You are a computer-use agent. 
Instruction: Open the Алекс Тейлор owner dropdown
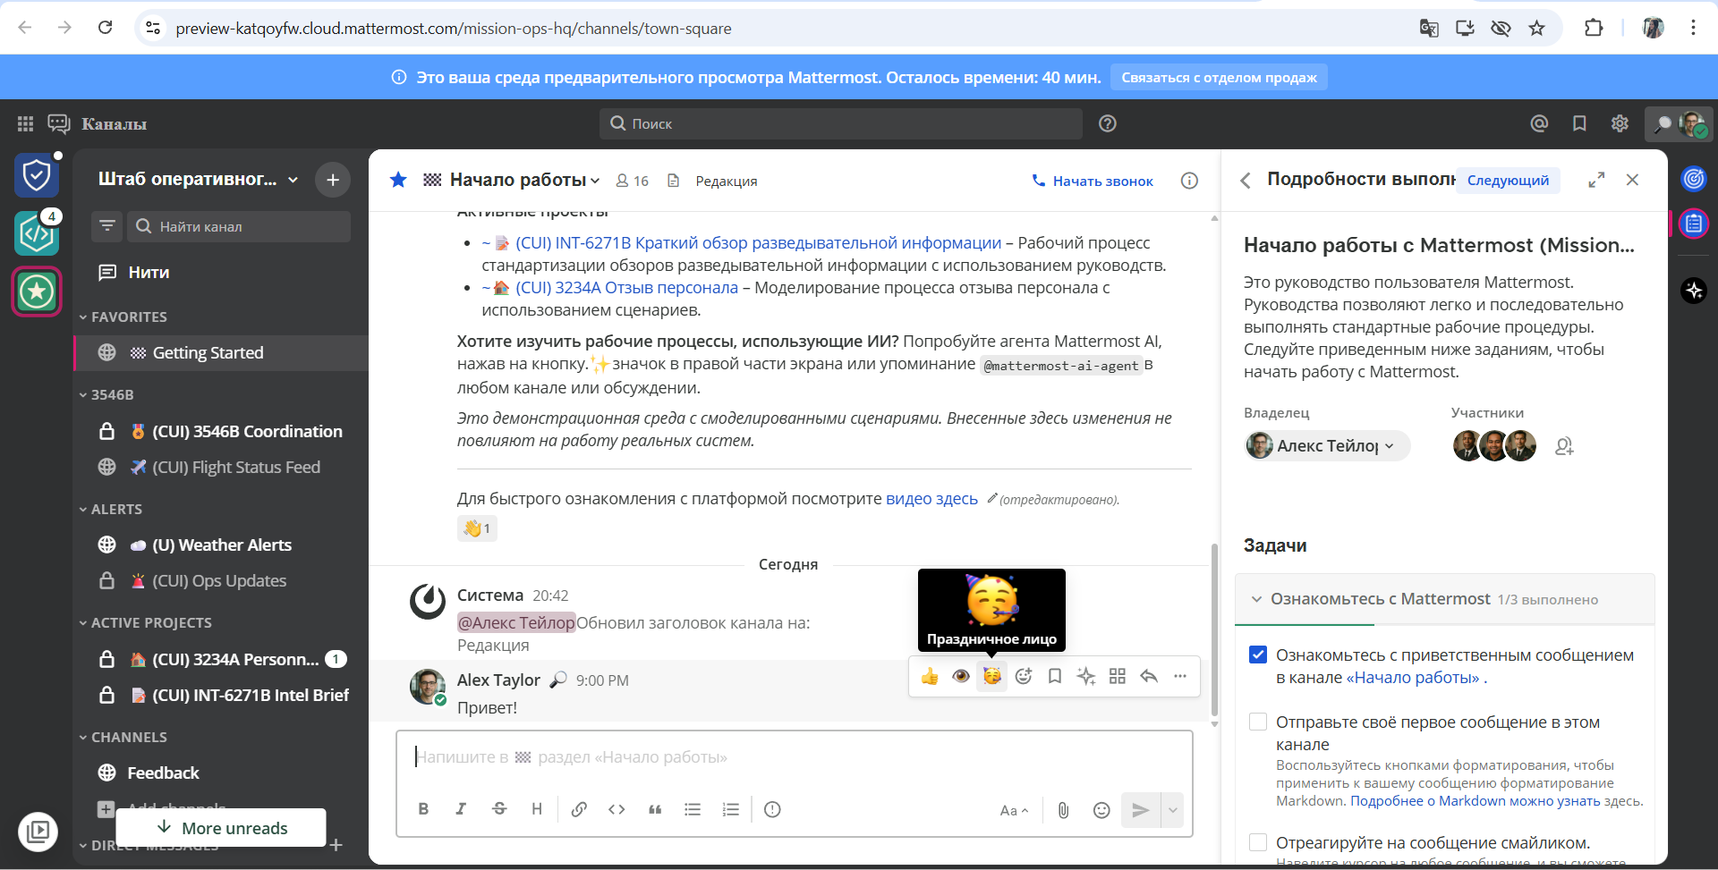tap(1390, 445)
